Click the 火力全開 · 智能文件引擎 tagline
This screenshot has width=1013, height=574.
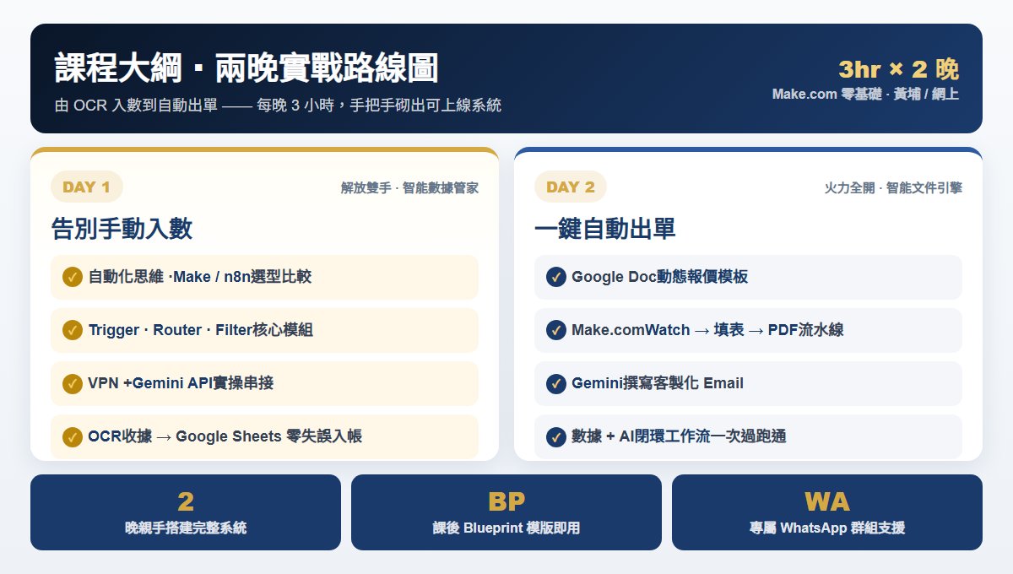coord(893,187)
